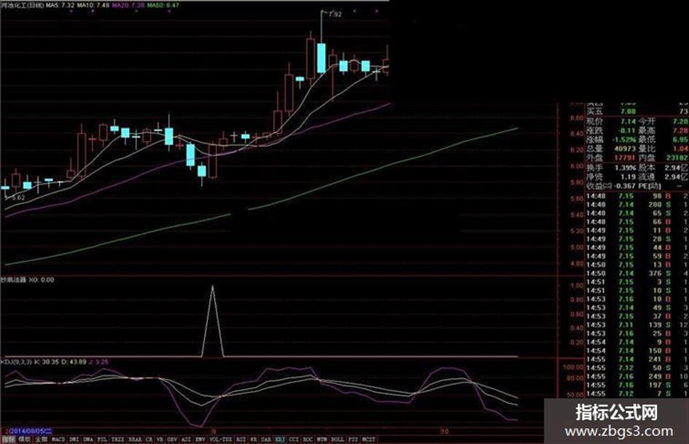Click the tall cyan candle below 7.92
689x444 pixels.
tap(322, 58)
